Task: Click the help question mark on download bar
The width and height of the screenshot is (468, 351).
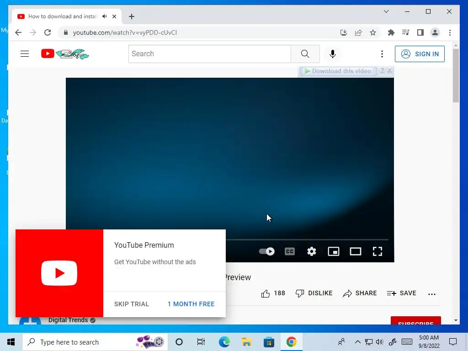Action: coord(383,71)
